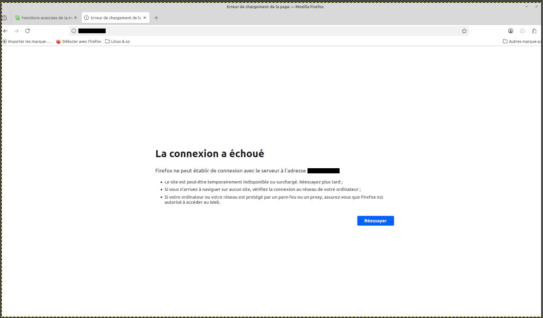The width and height of the screenshot is (543, 318).
Task: Close the Fonctions avancées tab
Action: [76, 18]
